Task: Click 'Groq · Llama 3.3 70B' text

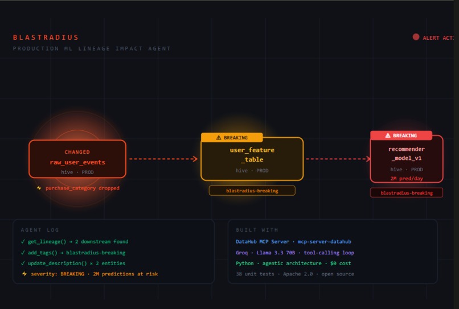Action: point(265,253)
